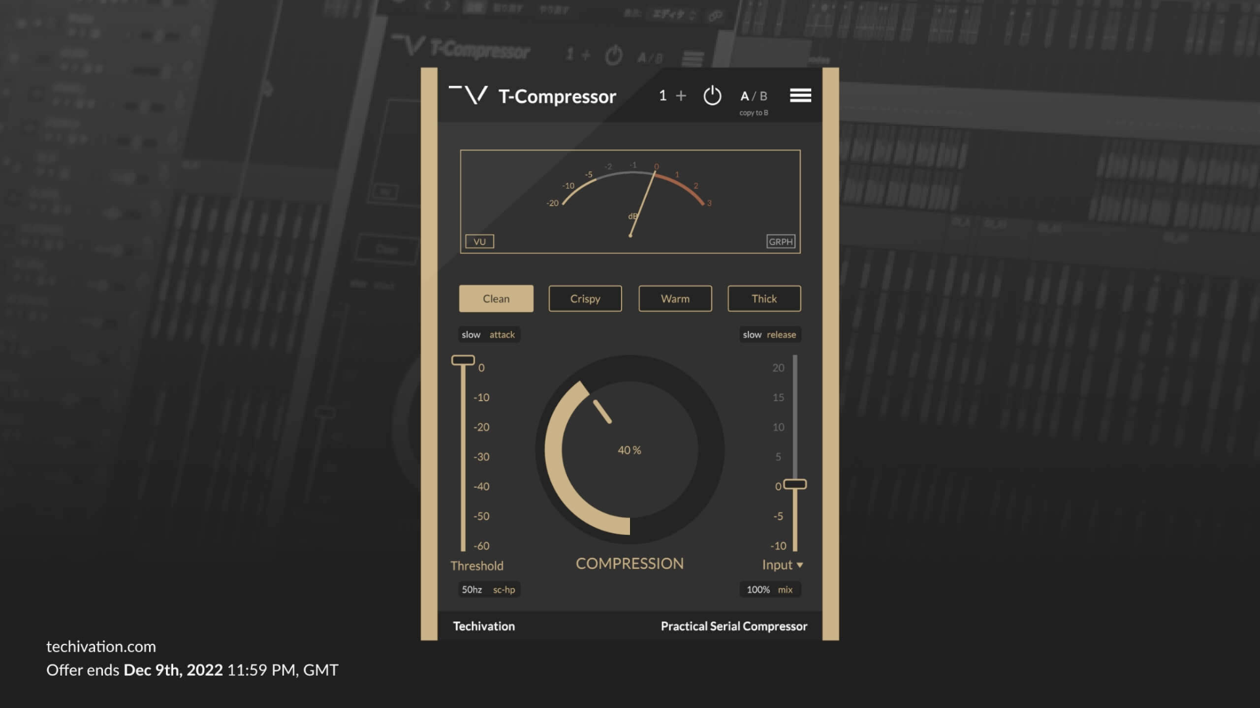Screen dimensions: 1260x708
Task: Select the Clean compression mode
Action: (x=495, y=298)
